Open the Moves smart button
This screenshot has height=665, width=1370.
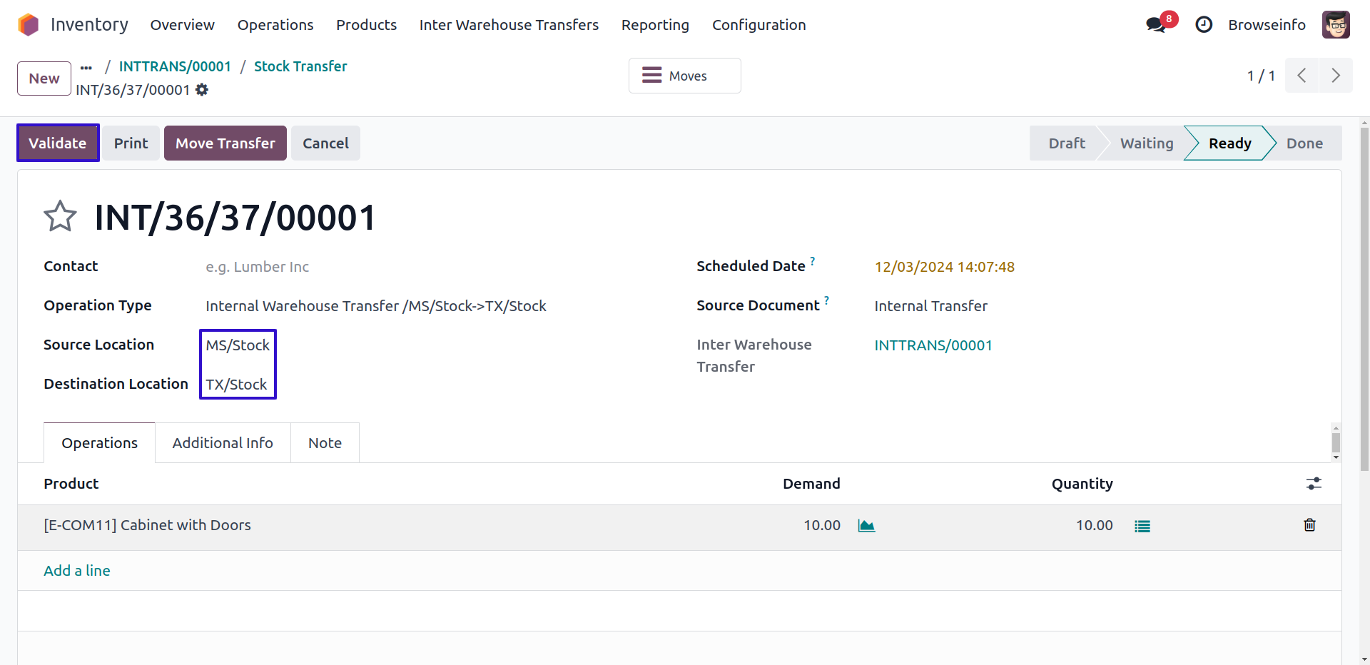[684, 76]
